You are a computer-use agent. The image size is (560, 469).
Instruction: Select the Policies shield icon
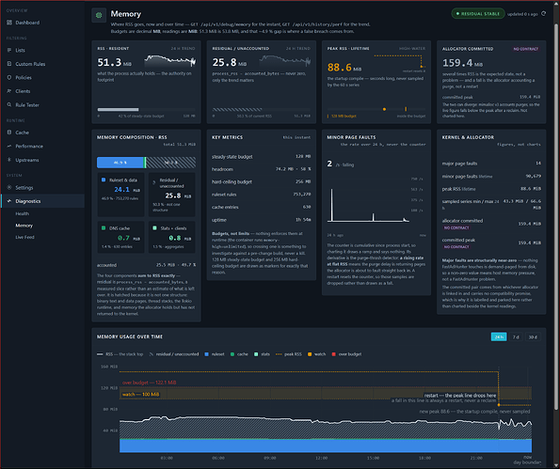tap(9, 77)
